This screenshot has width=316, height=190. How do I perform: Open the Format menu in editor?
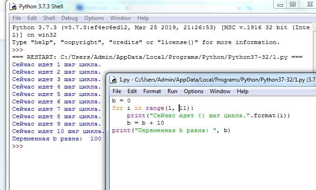tap(152, 91)
